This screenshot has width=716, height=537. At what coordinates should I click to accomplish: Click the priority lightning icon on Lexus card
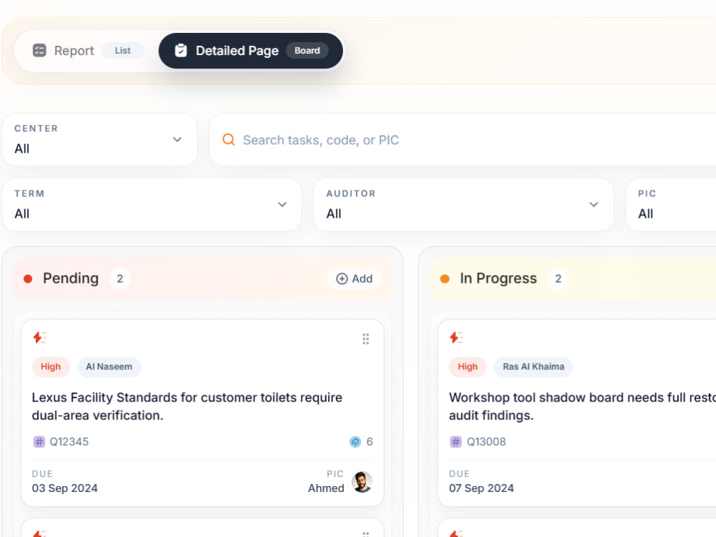[x=39, y=337]
